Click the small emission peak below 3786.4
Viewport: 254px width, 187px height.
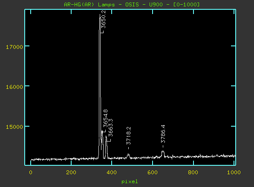163,154
